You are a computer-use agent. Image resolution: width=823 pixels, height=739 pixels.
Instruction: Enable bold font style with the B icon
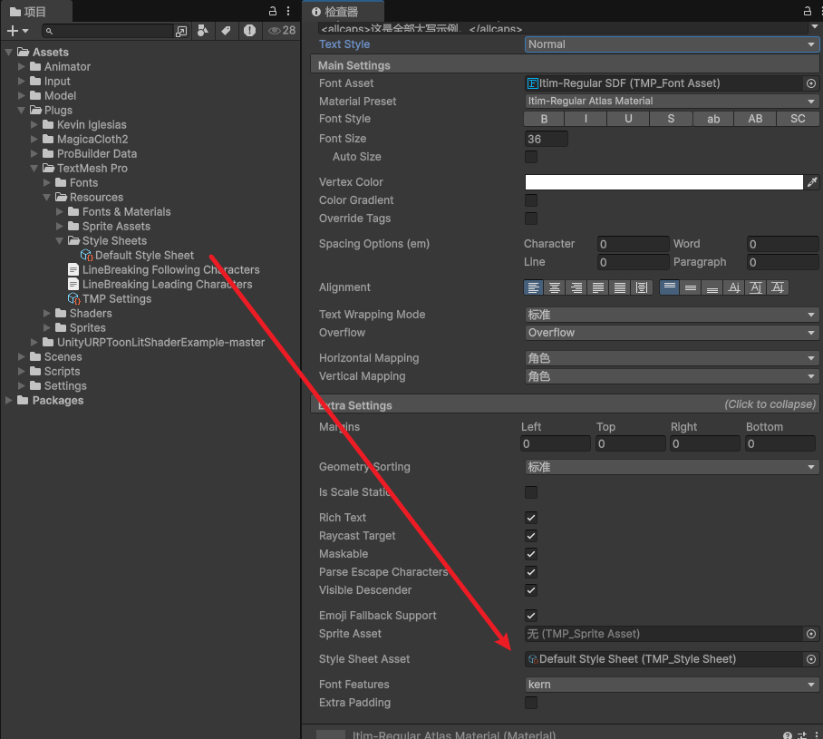coord(542,118)
